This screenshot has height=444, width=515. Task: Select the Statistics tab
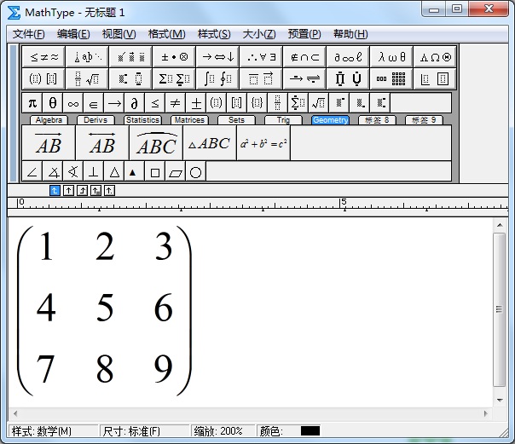142,120
